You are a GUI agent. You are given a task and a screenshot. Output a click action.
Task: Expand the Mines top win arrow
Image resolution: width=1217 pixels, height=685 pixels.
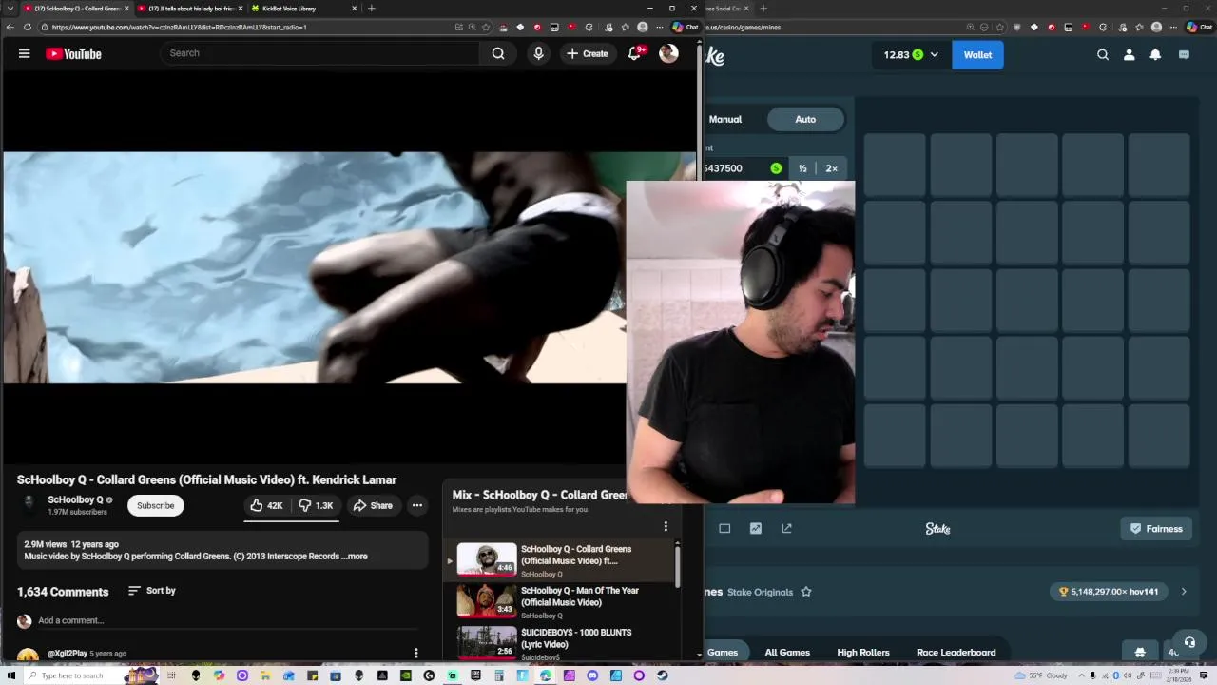click(x=1184, y=592)
